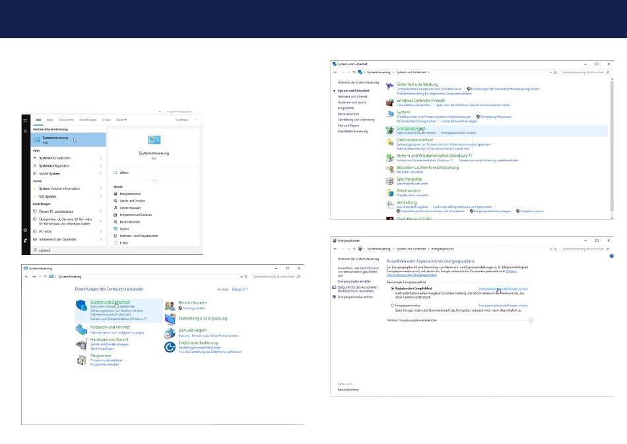Open Netzwerk und Internet in System und Sicherheit sidebar

tap(352, 97)
